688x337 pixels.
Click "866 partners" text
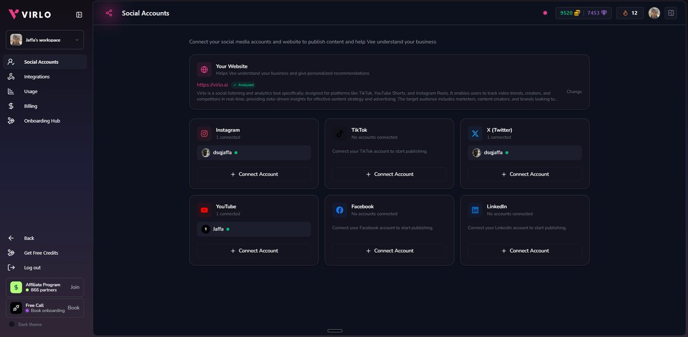coord(44,290)
